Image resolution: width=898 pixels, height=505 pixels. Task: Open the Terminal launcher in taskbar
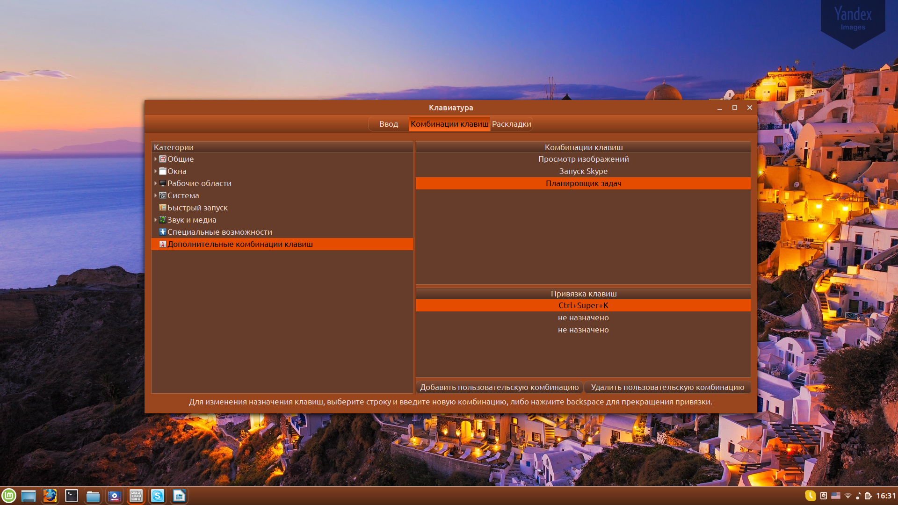click(72, 496)
